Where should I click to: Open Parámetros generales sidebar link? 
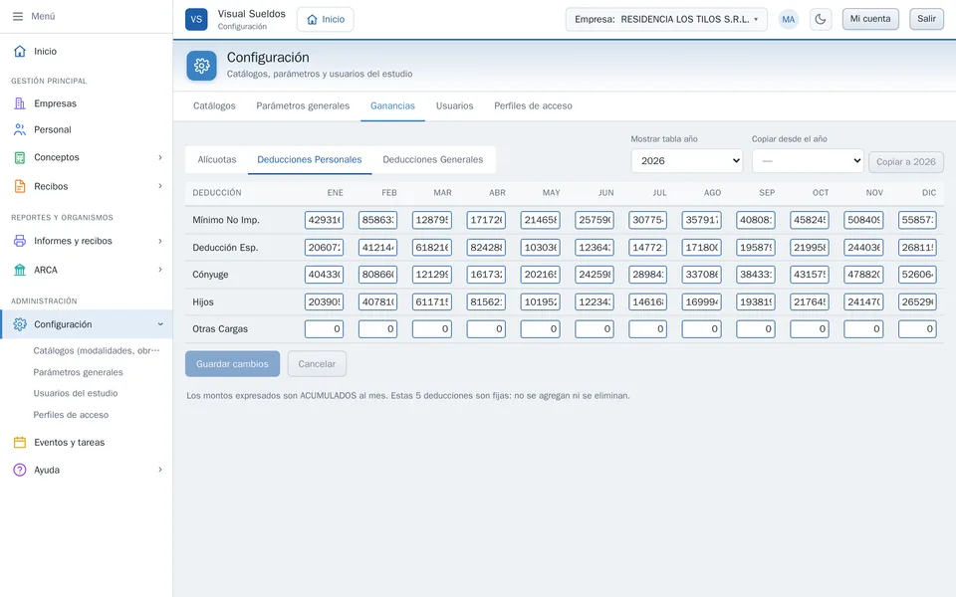[x=78, y=372]
